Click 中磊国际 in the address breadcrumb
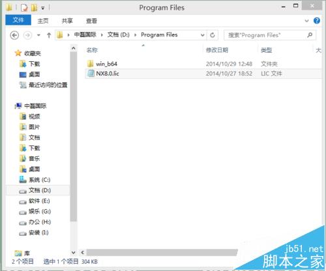 tap(85, 35)
